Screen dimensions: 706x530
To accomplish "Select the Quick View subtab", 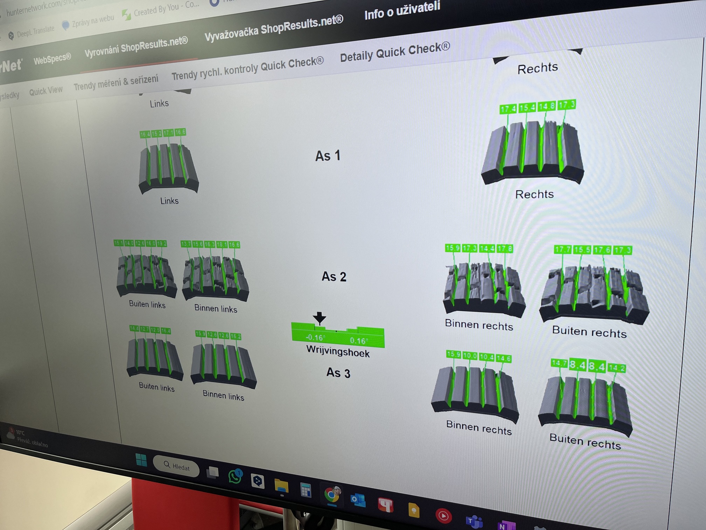I will pos(46,91).
